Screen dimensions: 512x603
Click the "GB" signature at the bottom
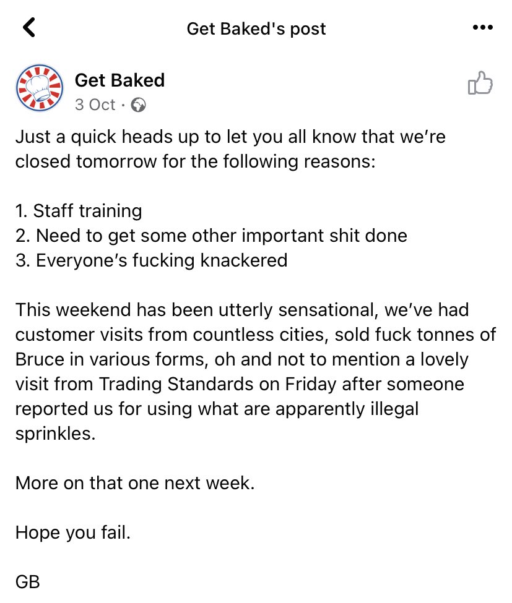pos(28,581)
